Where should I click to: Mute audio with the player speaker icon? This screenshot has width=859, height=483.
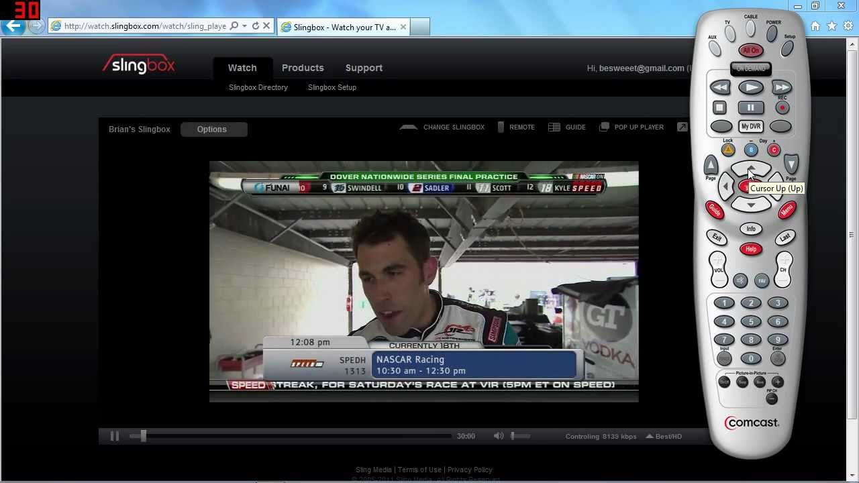click(x=498, y=436)
